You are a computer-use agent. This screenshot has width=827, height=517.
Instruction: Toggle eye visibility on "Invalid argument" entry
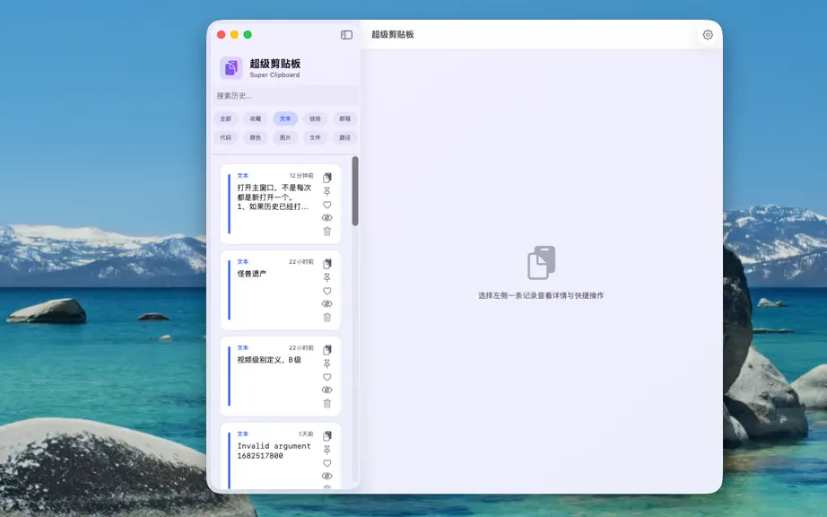(x=327, y=476)
